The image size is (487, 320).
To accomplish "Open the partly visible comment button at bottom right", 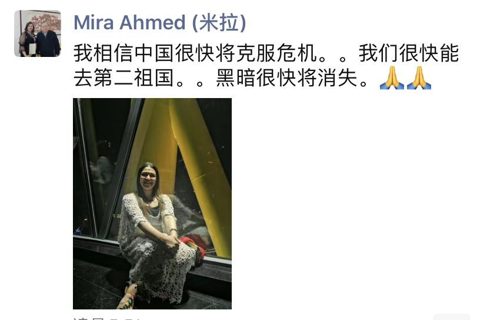I will [452, 317].
